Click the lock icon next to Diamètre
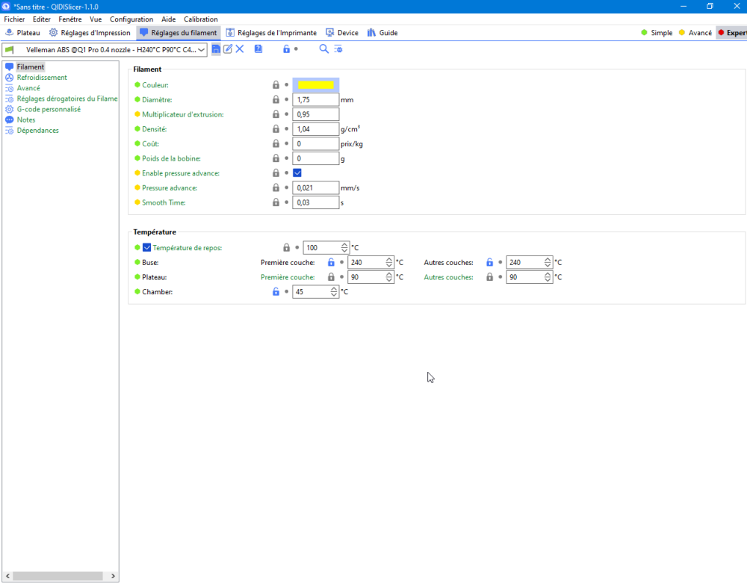 pos(276,99)
